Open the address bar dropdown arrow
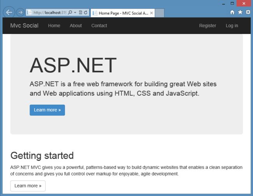253x196 pixels. click(x=75, y=12)
